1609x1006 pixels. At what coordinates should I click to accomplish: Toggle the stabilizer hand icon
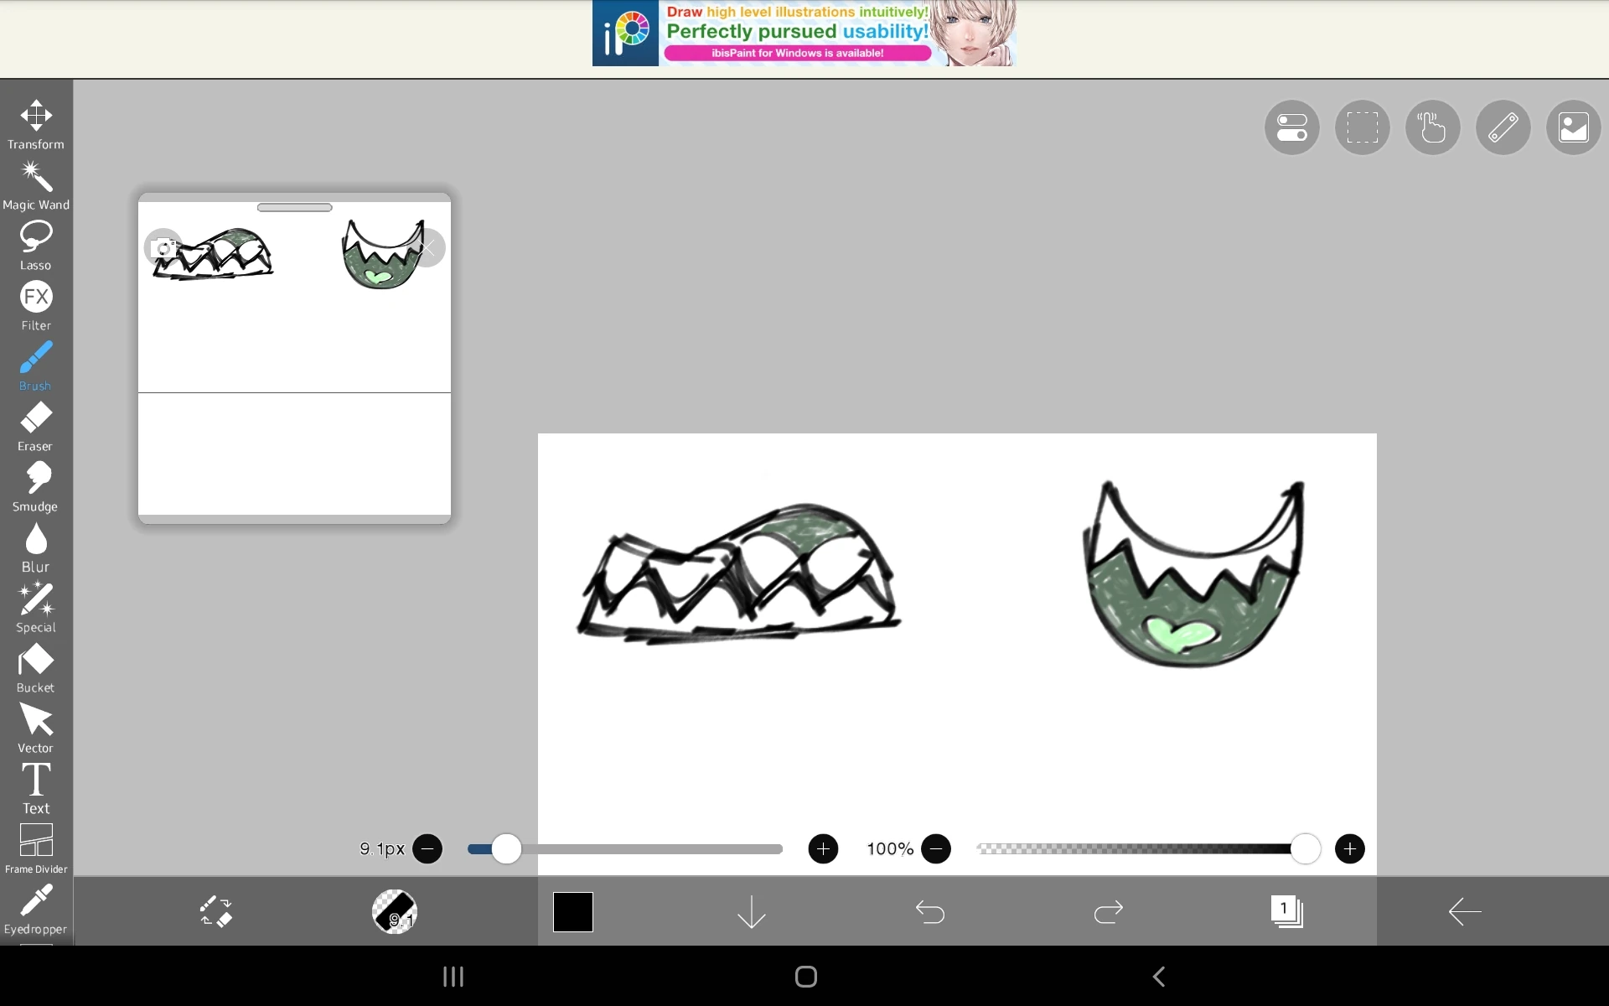point(1432,127)
